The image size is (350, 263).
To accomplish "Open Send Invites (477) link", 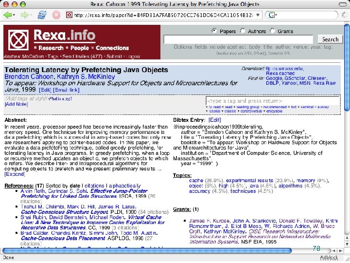I will [x=82, y=56].
